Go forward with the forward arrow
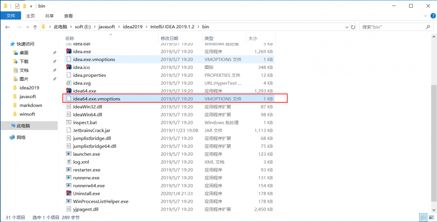This screenshot has width=437, height=222. (x=18, y=27)
